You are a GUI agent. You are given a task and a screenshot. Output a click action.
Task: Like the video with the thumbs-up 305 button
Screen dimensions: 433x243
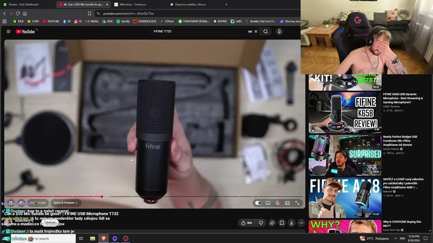coord(247,223)
